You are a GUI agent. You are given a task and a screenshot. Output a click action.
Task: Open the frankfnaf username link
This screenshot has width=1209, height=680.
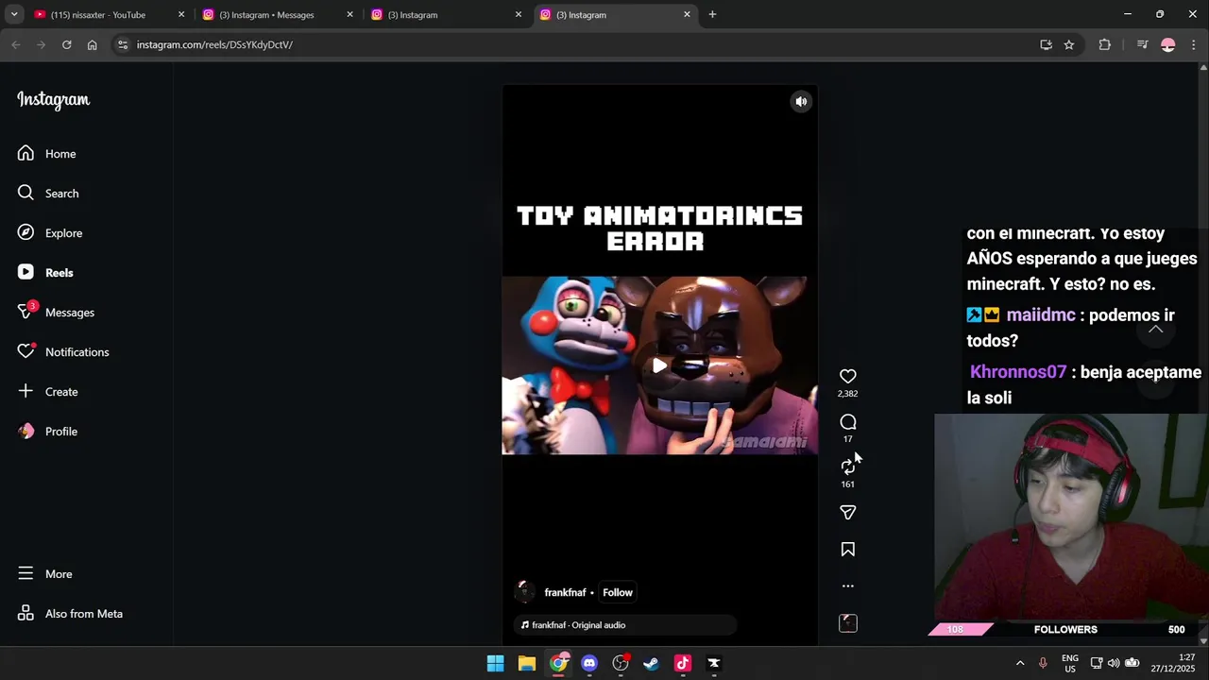pos(565,593)
